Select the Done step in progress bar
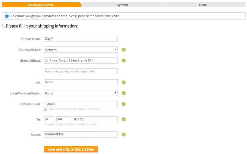 203,5
